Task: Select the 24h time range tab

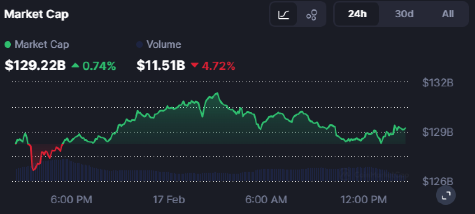Action: coord(357,14)
